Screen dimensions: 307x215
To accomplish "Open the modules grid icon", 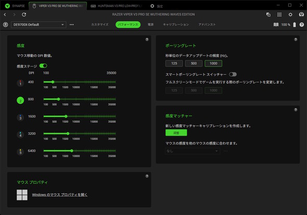I will point(279,15).
